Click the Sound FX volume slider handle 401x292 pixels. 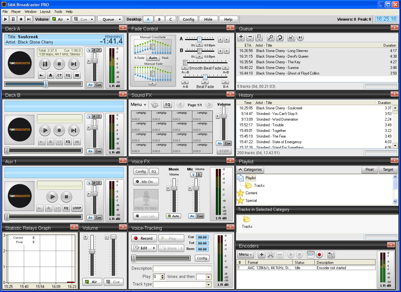tap(223, 116)
